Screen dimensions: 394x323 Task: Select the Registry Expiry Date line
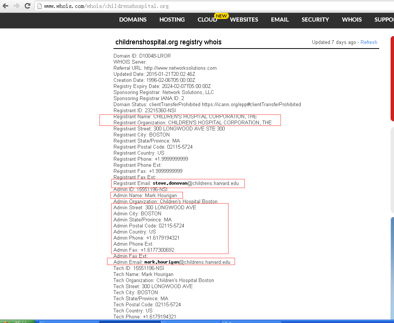click(x=162, y=86)
